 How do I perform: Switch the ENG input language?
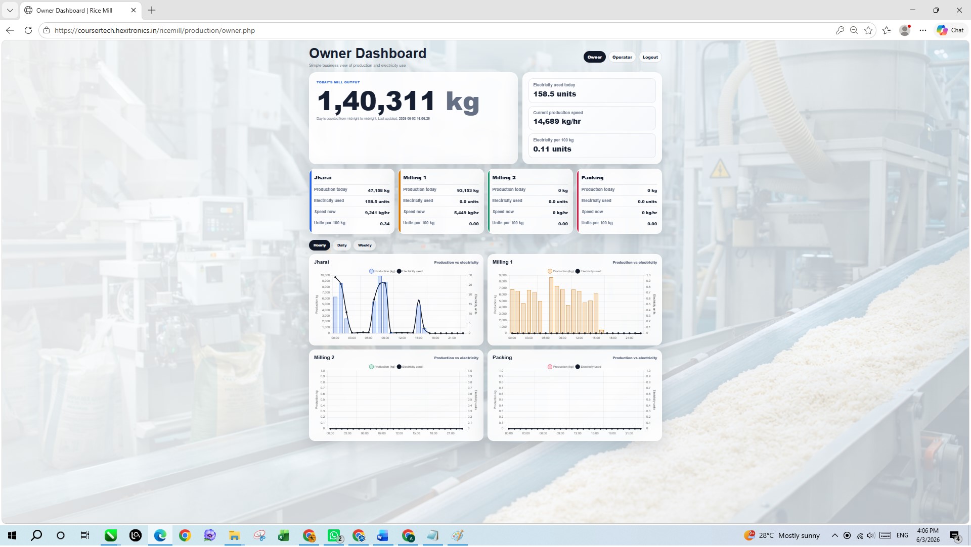pyautogui.click(x=902, y=536)
